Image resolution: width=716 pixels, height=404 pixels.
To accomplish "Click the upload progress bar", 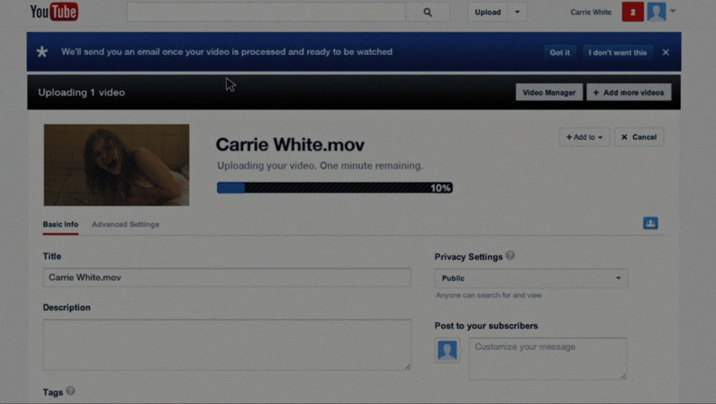I will coord(334,188).
